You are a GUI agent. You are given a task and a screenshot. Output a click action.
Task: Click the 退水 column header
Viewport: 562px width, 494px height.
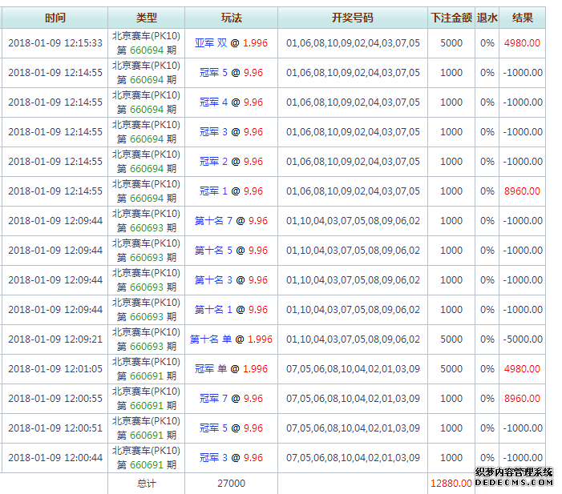pyautogui.click(x=487, y=18)
